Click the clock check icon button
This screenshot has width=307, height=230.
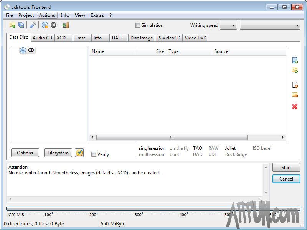[79, 153]
